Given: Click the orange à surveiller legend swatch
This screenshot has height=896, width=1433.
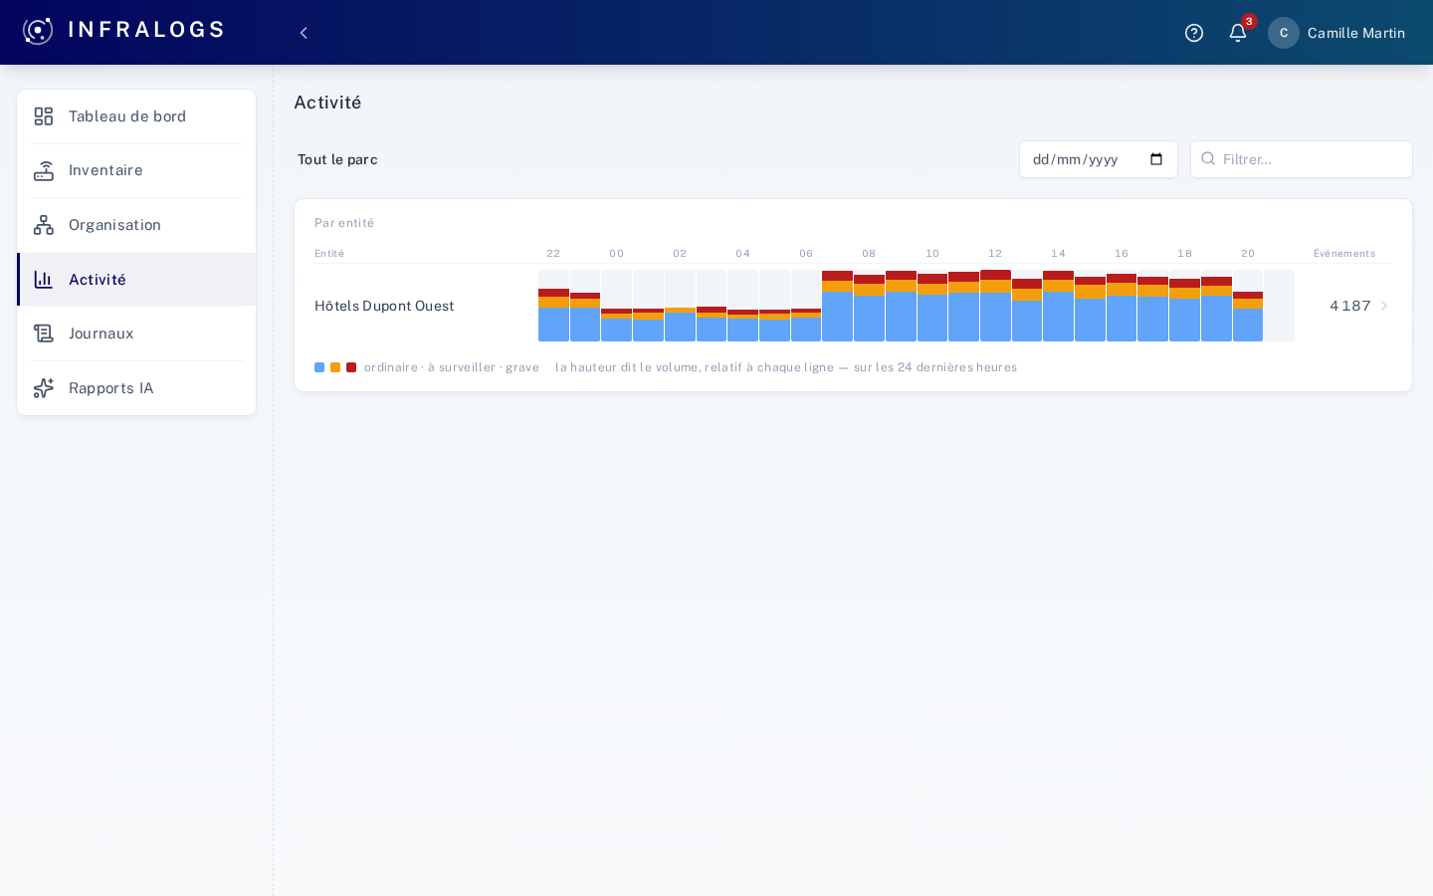Looking at the screenshot, I should tap(335, 367).
